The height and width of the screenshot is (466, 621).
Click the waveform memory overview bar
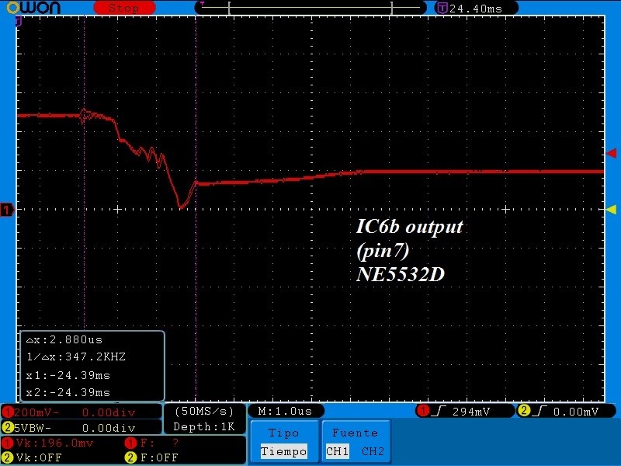point(310,8)
